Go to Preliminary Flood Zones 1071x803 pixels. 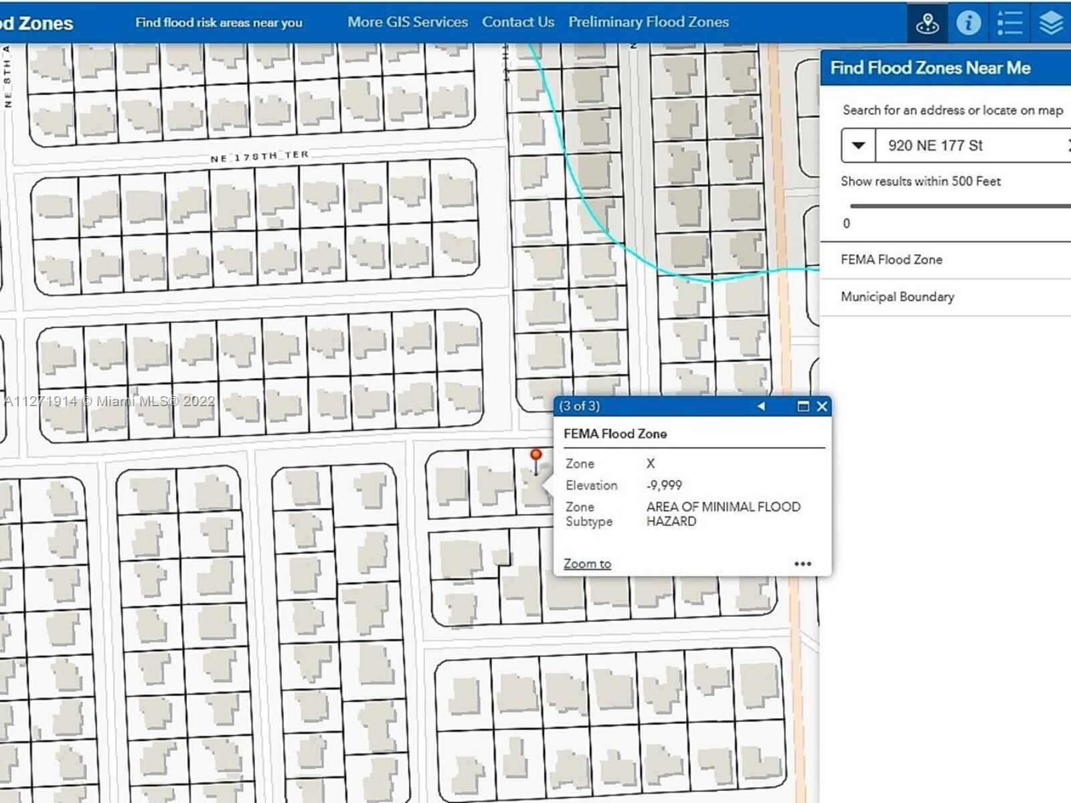pos(648,22)
